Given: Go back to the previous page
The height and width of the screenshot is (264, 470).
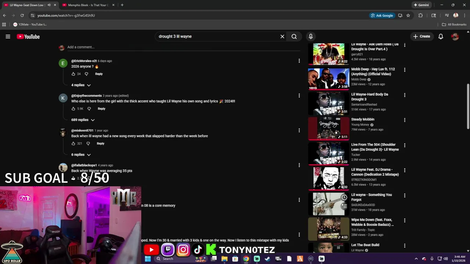Looking at the screenshot, I should tap(4, 15).
